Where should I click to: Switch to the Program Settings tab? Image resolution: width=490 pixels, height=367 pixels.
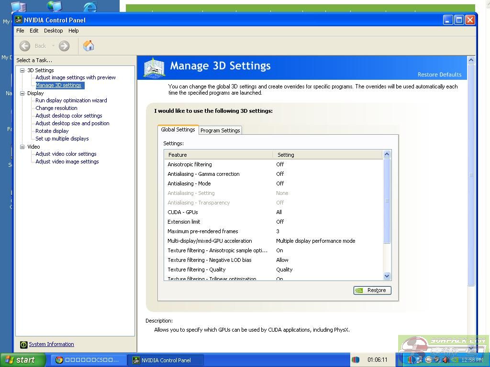[220, 130]
